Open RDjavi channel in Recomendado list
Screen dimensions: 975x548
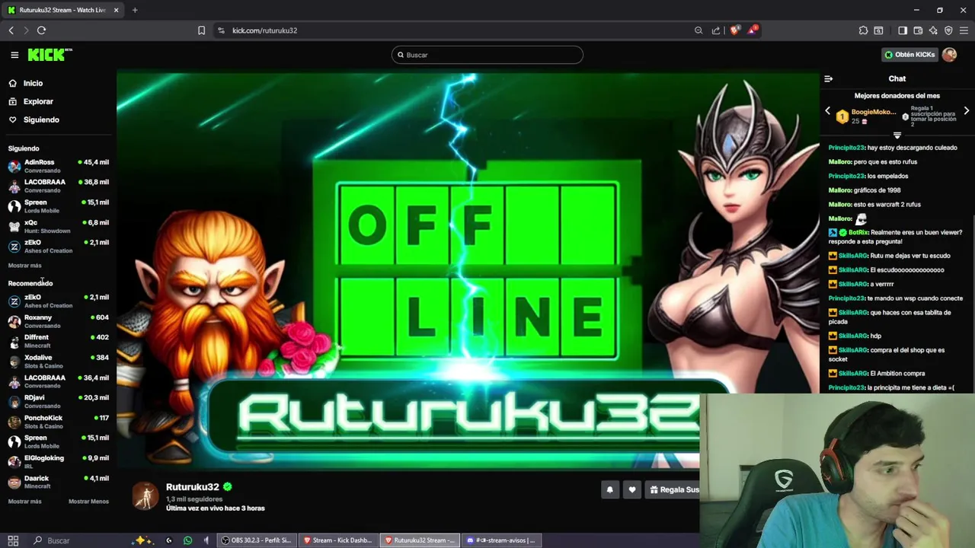coord(58,402)
